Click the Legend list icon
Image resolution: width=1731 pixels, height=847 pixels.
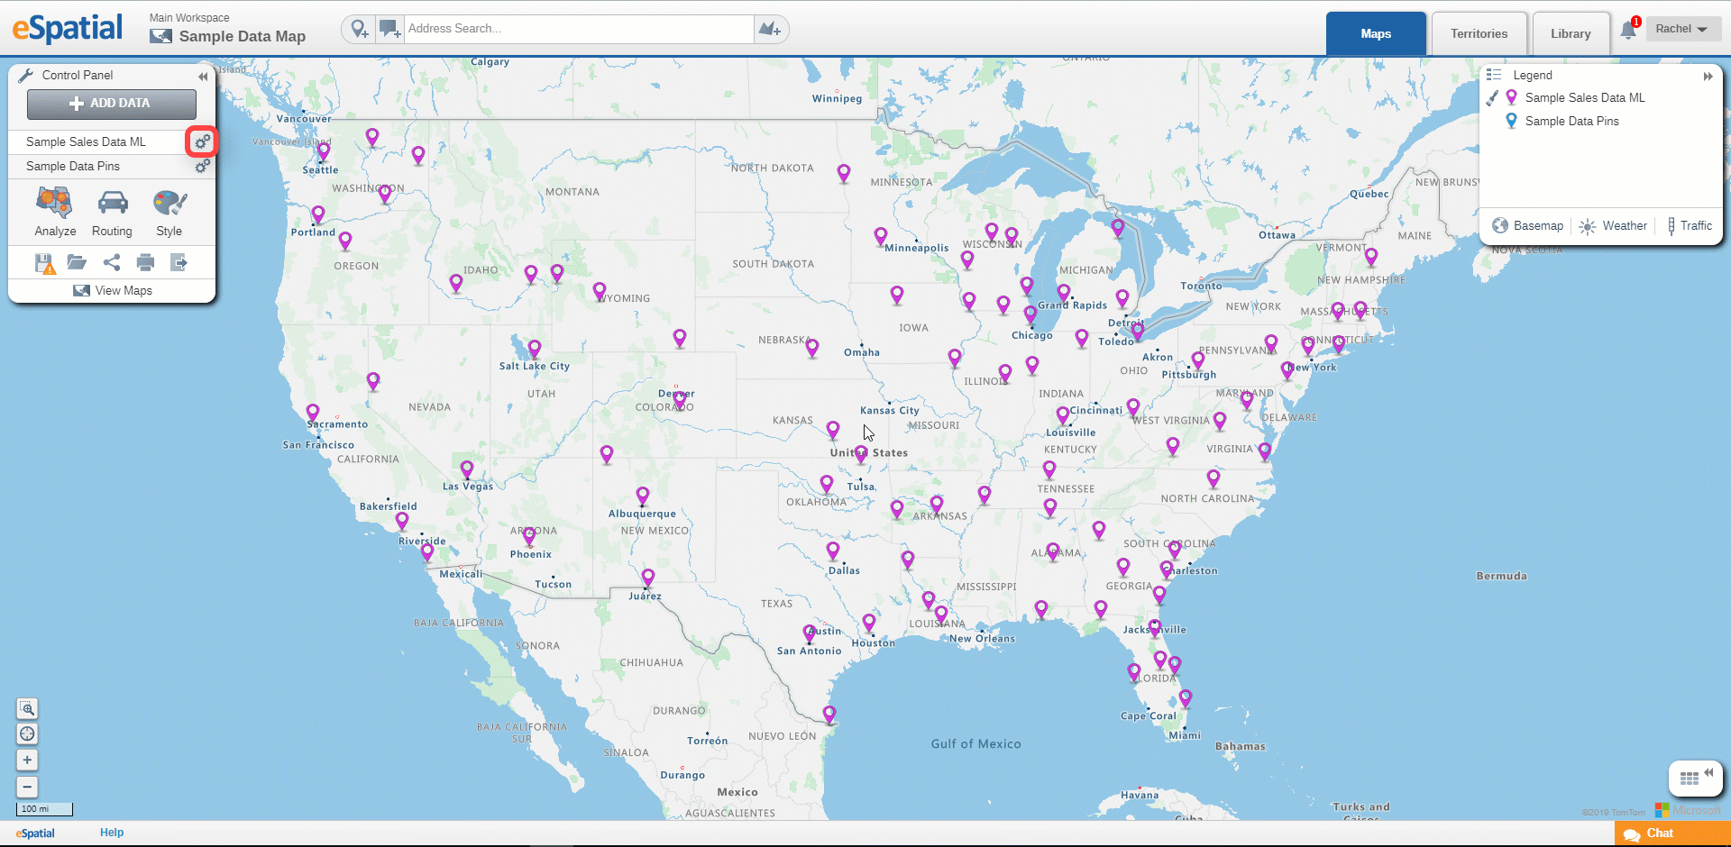1494,75
